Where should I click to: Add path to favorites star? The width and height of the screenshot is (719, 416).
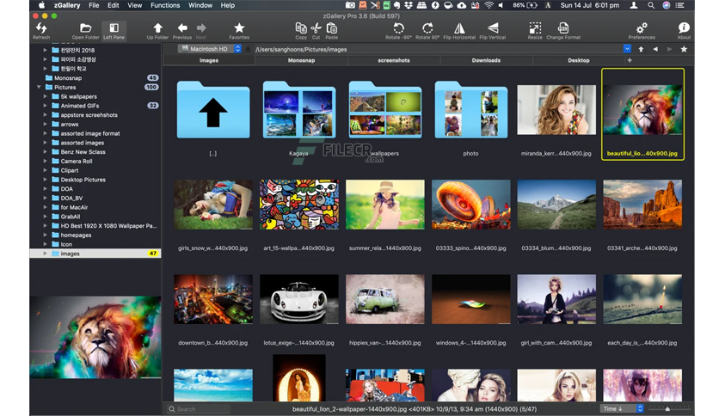684,49
